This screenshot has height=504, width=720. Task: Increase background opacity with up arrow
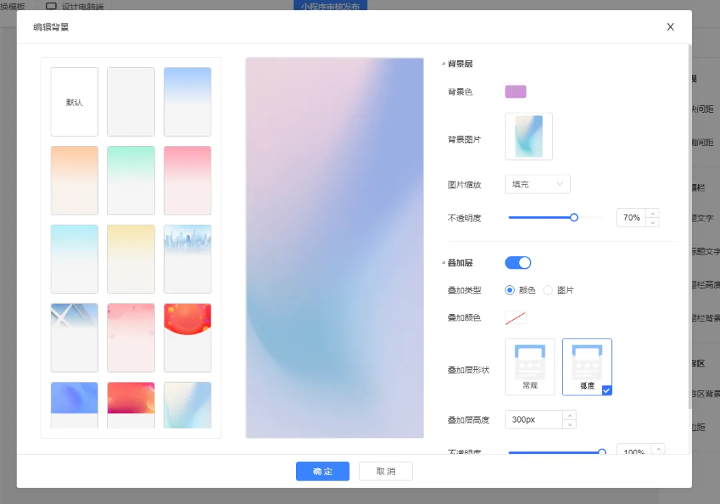(x=653, y=213)
